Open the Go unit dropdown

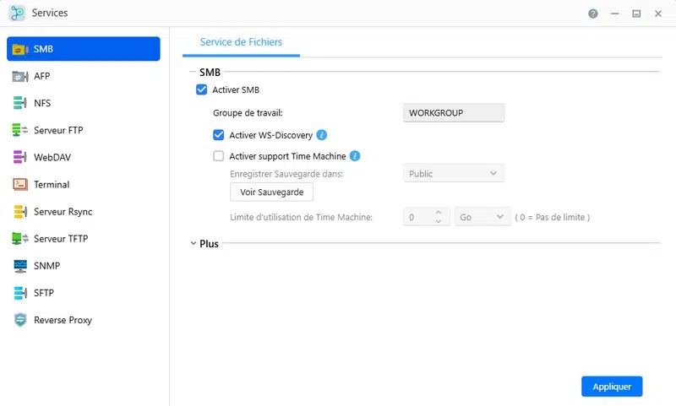482,217
